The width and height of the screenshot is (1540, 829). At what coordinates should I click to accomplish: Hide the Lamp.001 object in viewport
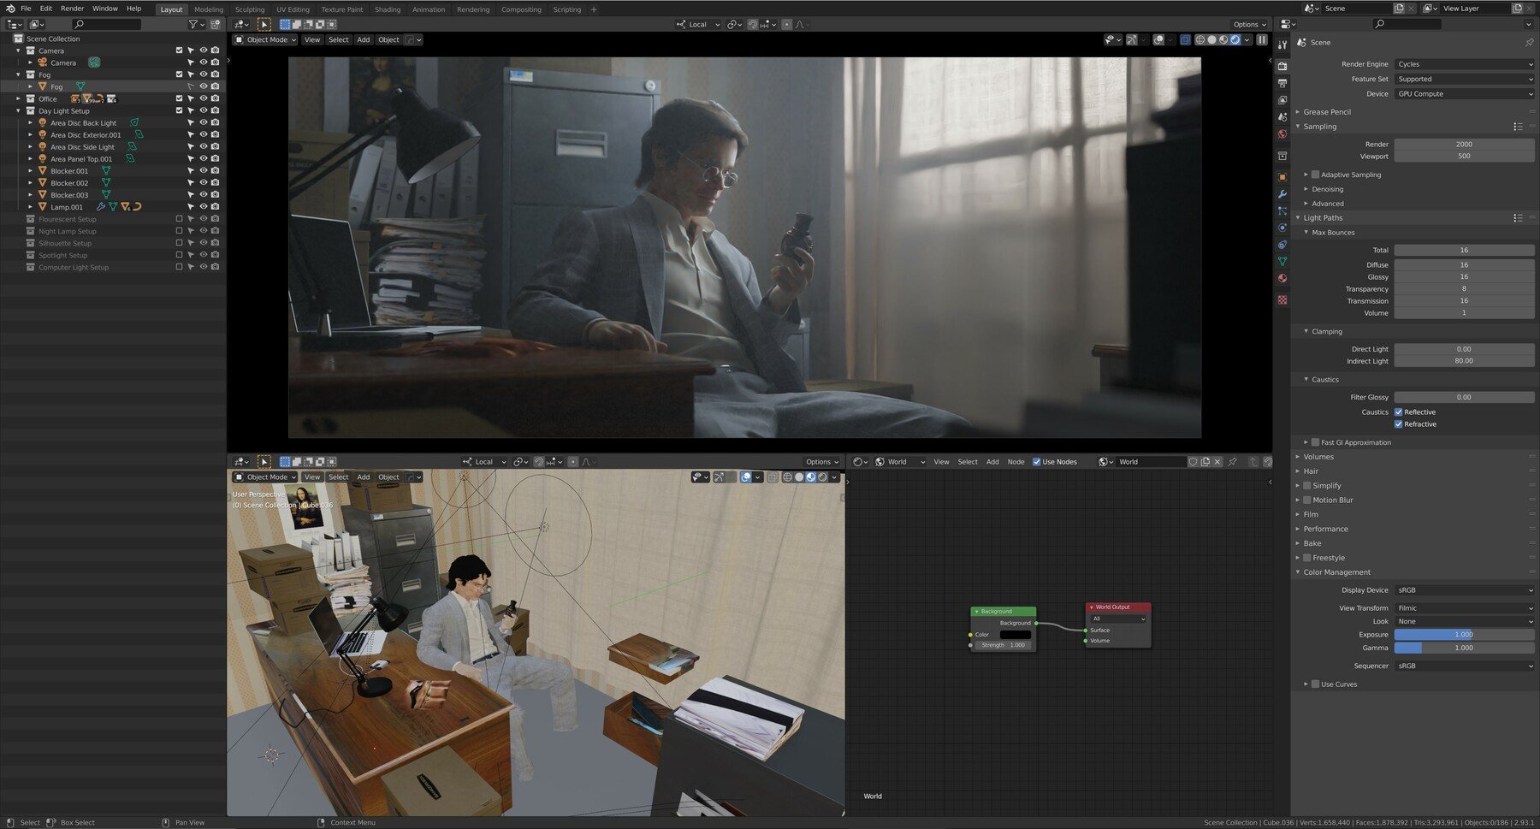click(204, 207)
